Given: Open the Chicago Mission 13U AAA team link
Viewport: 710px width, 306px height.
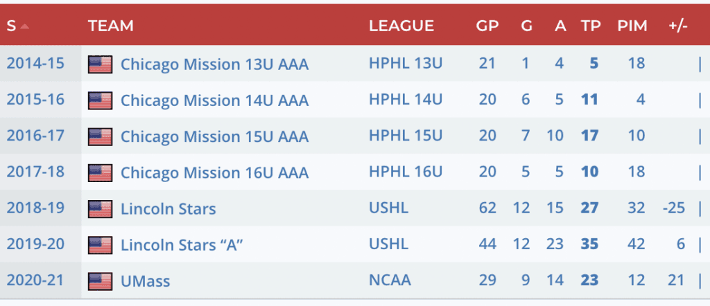Looking at the screenshot, I should (x=214, y=64).
